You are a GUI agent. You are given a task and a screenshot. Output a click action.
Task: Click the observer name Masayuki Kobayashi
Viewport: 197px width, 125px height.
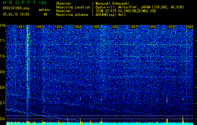(x=112, y=4)
